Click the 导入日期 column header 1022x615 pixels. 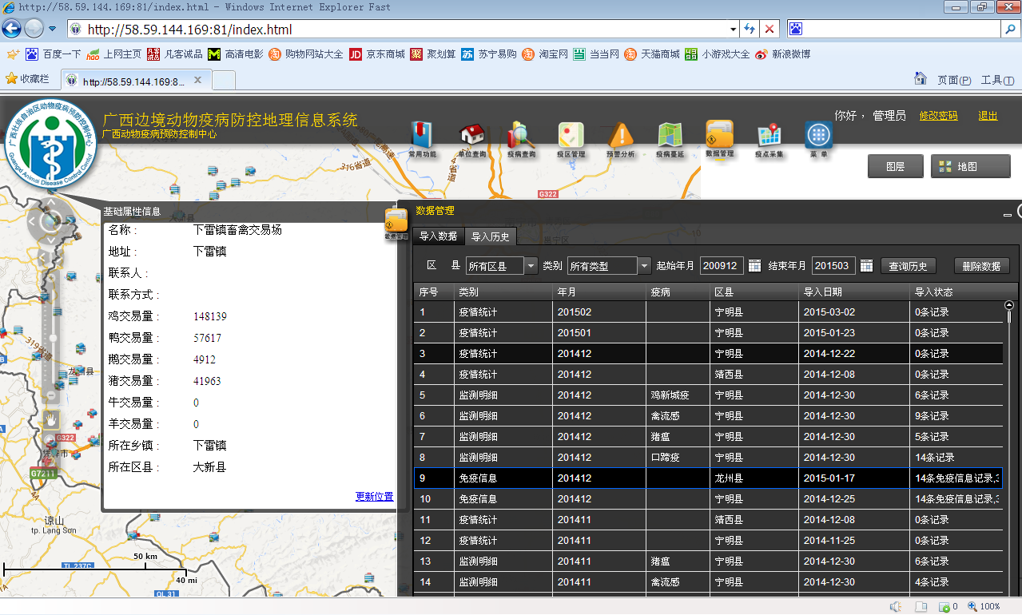(x=853, y=292)
